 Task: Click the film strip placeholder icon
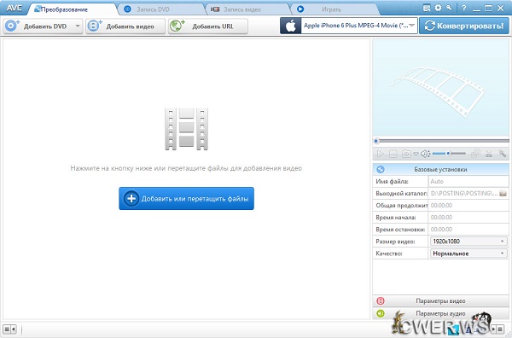(x=186, y=129)
